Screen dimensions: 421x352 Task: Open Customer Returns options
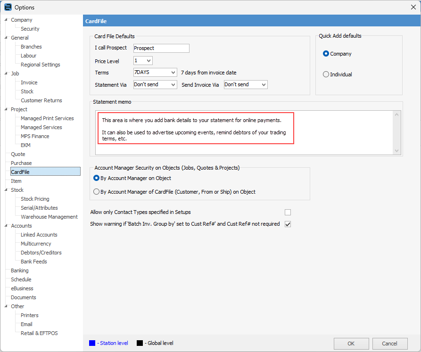pyautogui.click(x=41, y=100)
